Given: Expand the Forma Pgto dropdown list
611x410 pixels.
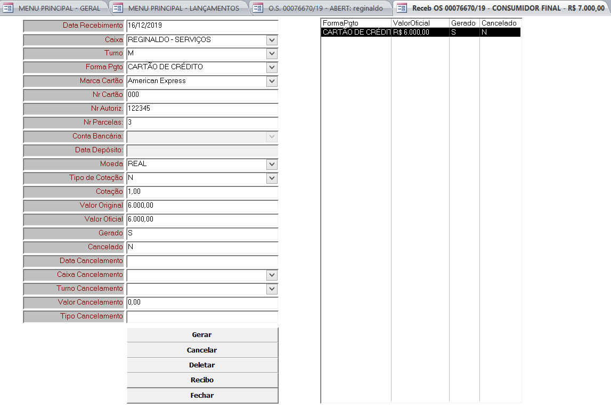Looking at the screenshot, I should pyautogui.click(x=272, y=68).
